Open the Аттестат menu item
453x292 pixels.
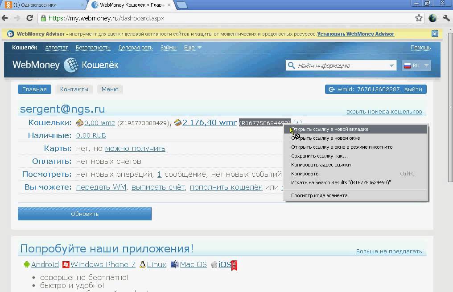pyautogui.click(x=56, y=47)
